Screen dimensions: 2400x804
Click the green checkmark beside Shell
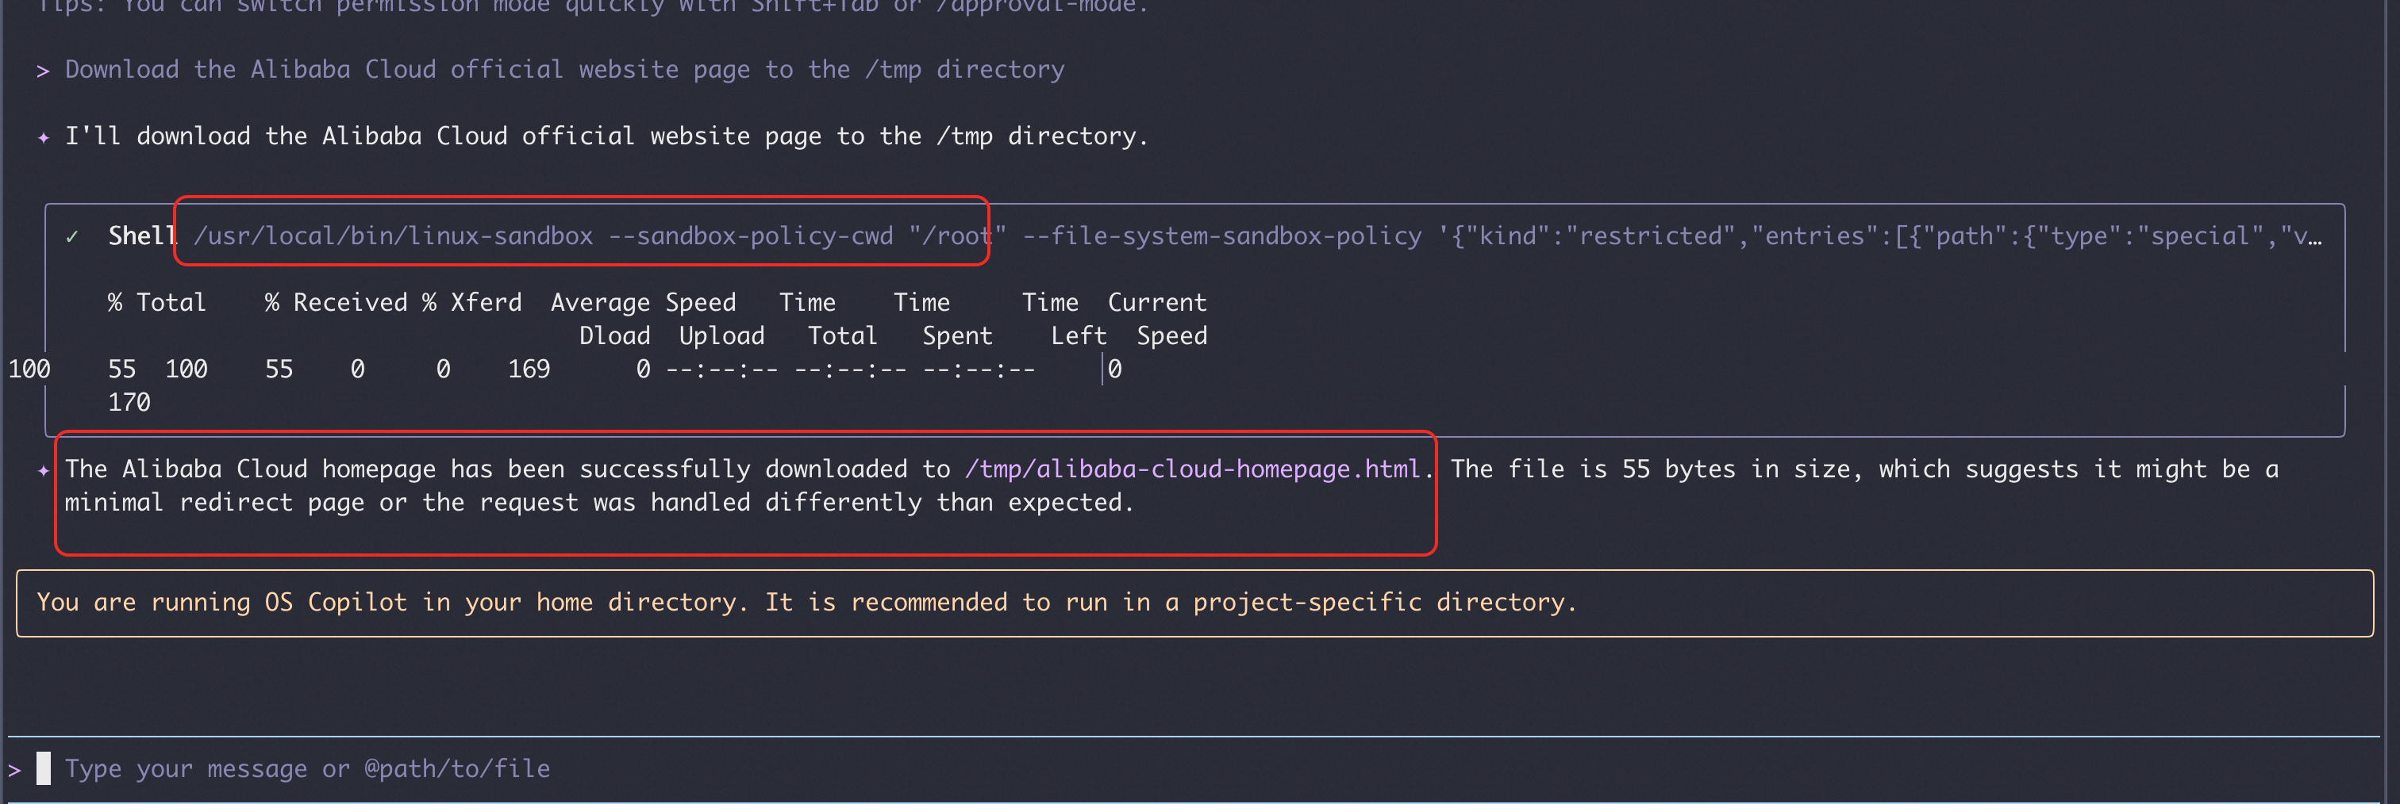point(71,237)
